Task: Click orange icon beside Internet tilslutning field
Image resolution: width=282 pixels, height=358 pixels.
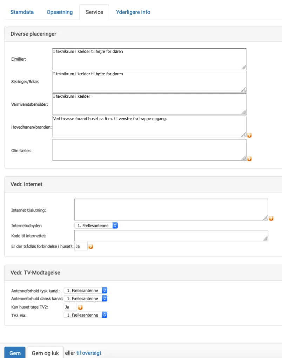Action: click(x=271, y=218)
